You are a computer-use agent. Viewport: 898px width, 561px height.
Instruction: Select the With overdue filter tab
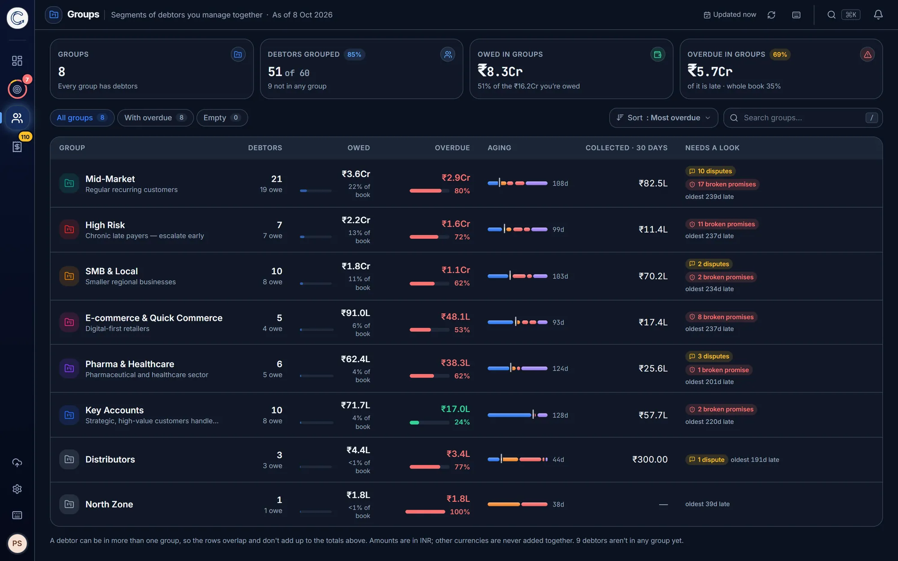[155, 118]
